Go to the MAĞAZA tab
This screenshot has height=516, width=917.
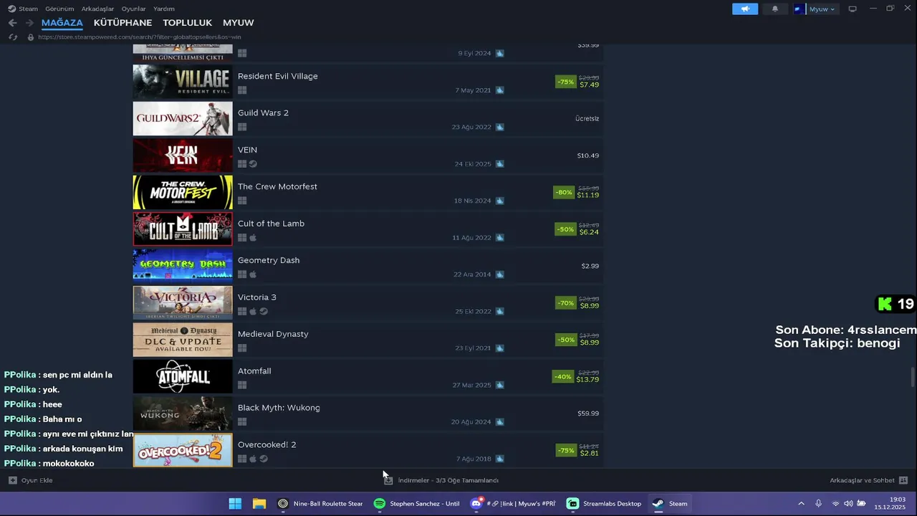point(62,23)
